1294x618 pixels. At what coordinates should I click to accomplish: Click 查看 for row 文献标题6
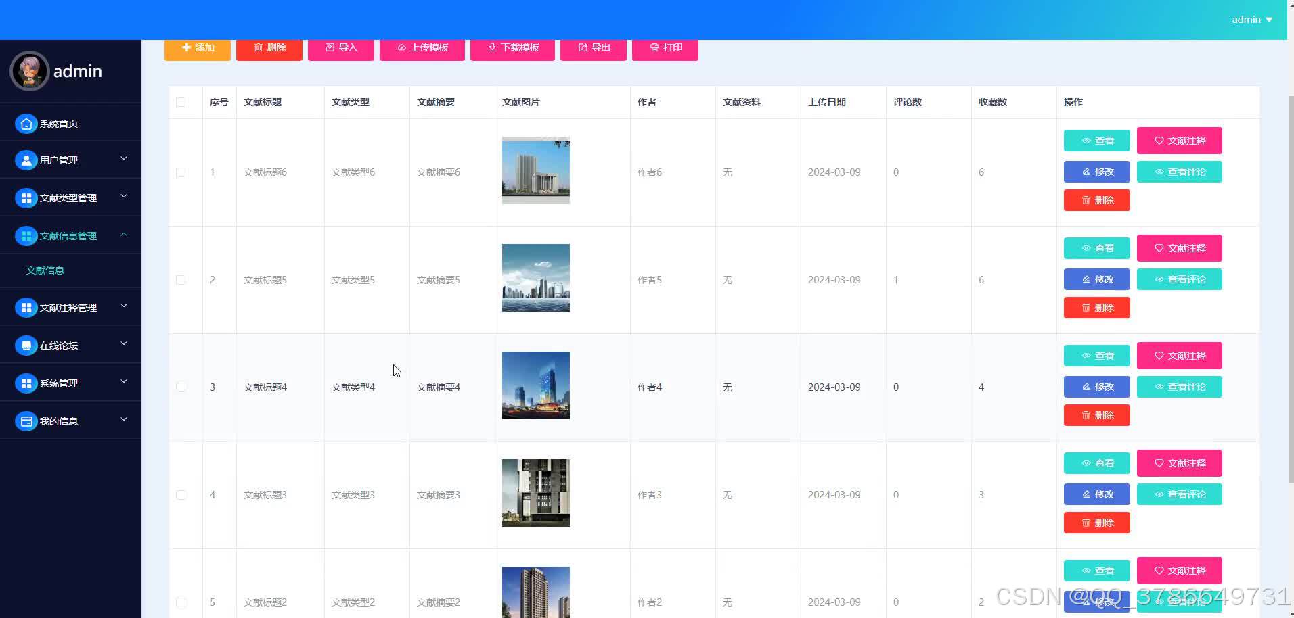point(1097,141)
